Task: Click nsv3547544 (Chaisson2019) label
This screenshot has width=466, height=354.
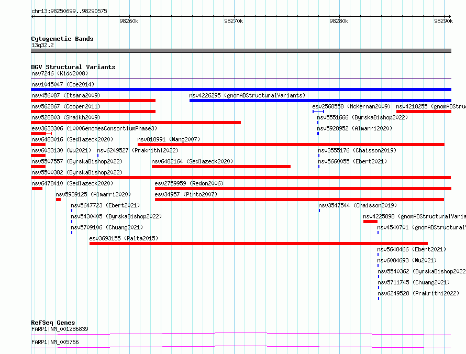Action: tap(358, 205)
